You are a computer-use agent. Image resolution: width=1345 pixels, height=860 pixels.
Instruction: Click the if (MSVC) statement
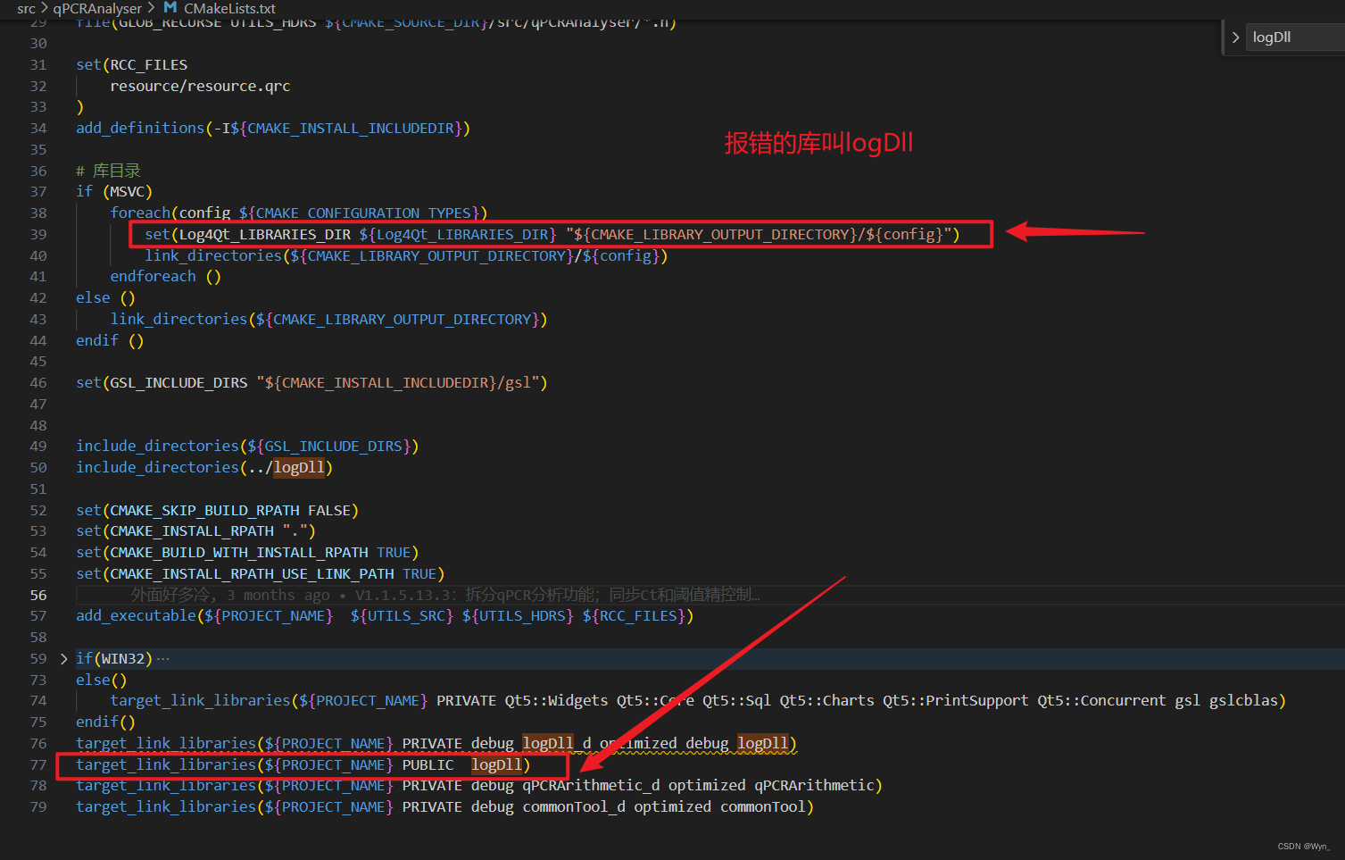click(114, 191)
